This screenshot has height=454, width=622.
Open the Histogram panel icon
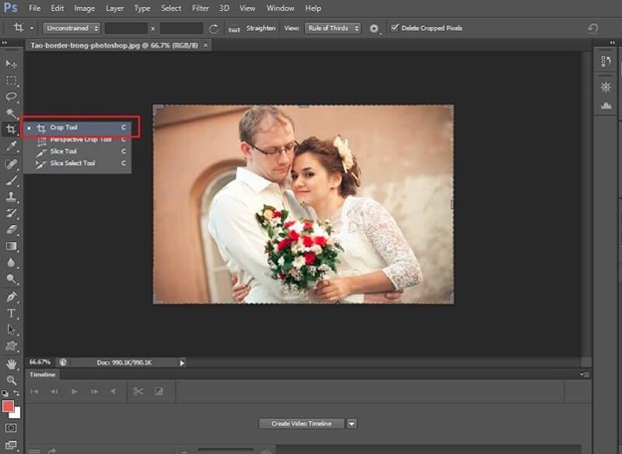click(605, 105)
